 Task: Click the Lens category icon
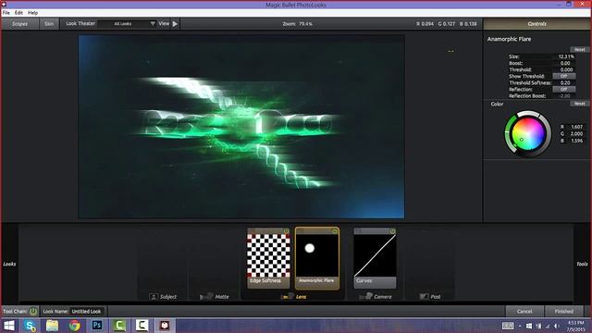[288, 297]
